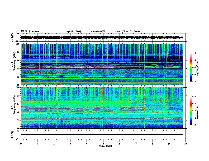
Task: Click the "10" label on the time axis
Action: tap(186, 144)
